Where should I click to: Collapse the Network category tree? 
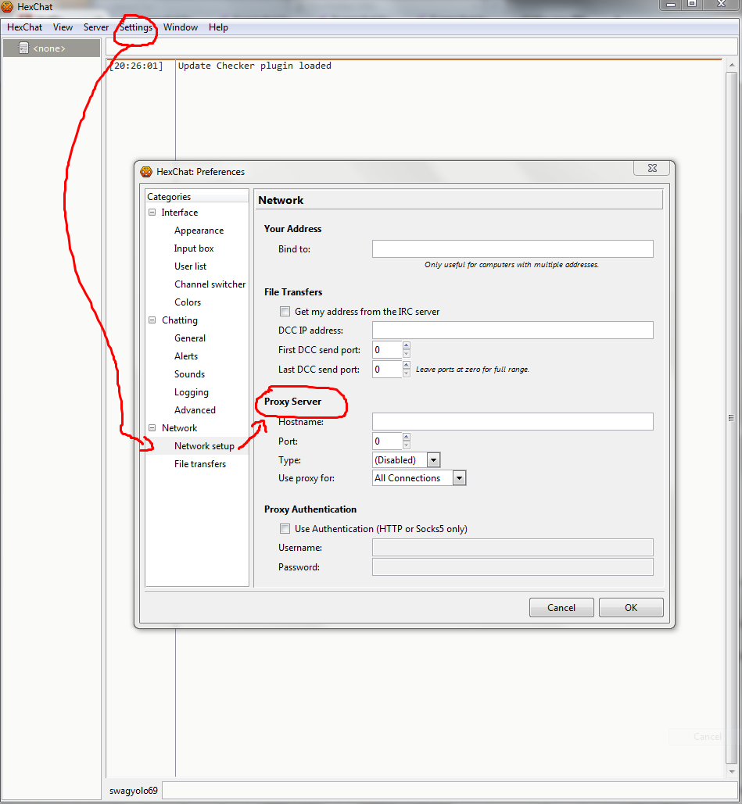[152, 428]
